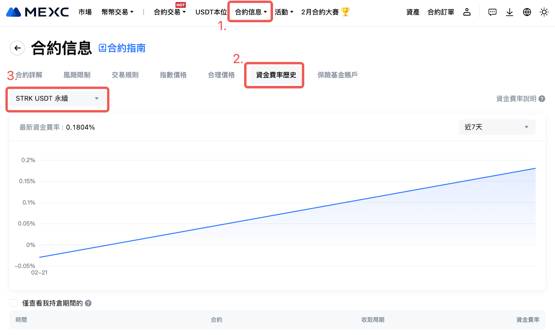Click the back arrow button
Viewport: 555px width, 335px height.
(17, 48)
